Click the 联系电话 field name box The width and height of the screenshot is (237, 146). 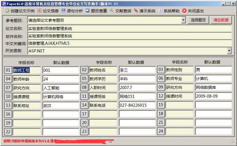[103, 105]
